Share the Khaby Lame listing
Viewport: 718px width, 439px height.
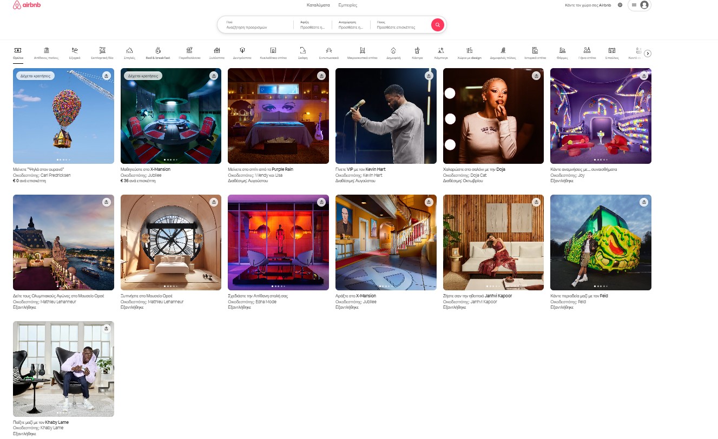(107, 329)
